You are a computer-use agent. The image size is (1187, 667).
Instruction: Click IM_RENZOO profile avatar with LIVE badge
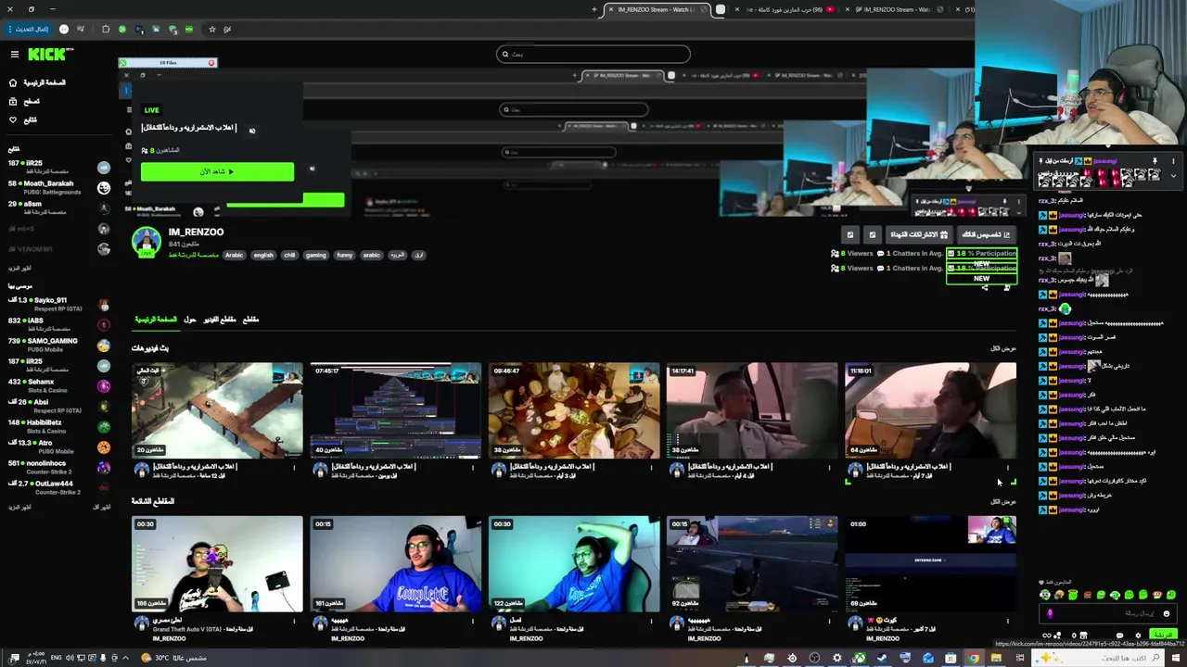[146, 241]
